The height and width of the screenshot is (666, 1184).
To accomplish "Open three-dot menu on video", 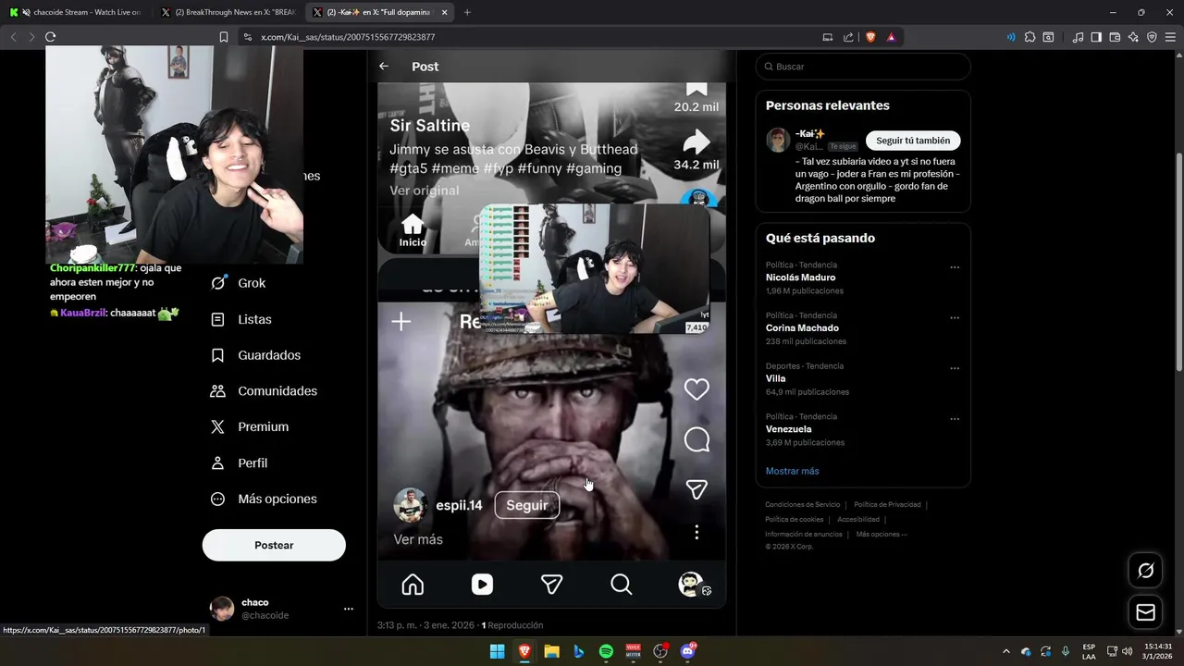I will (x=697, y=532).
